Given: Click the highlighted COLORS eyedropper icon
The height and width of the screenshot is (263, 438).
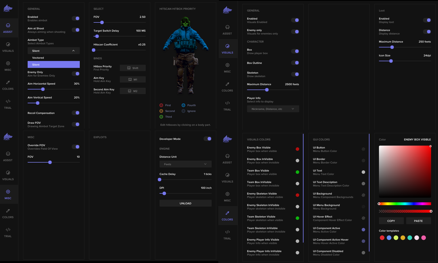Looking at the screenshot, I should (x=227, y=213).
